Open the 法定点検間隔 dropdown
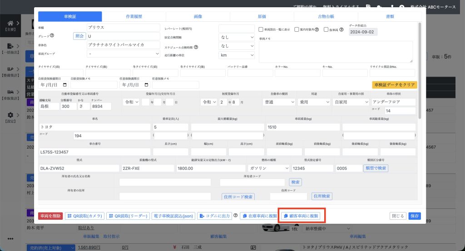The width and height of the screenshot is (465, 251). pos(236,37)
